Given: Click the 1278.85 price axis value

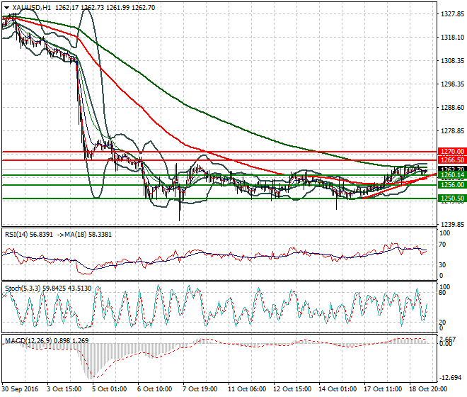Looking at the screenshot, I should [452, 130].
